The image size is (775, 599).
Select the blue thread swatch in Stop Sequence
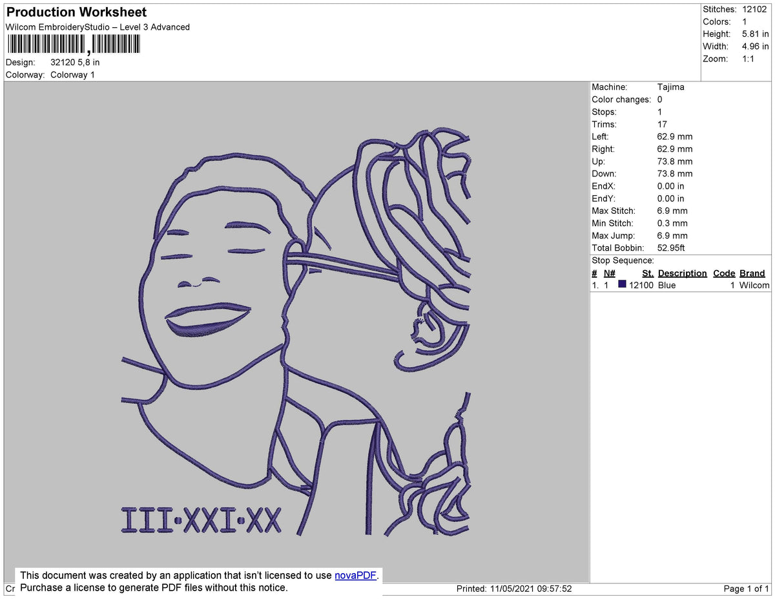coord(621,285)
